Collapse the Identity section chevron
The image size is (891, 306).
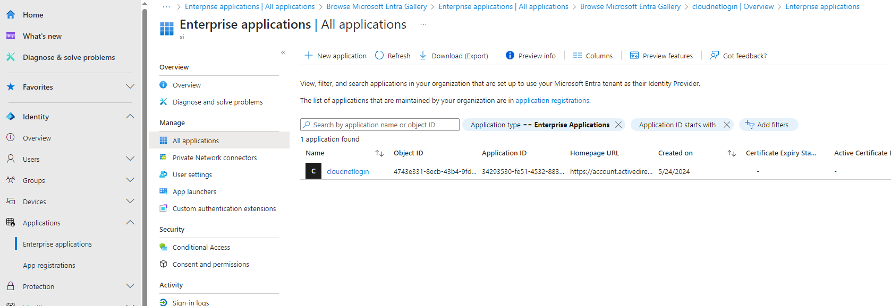(x=130, y=116)
